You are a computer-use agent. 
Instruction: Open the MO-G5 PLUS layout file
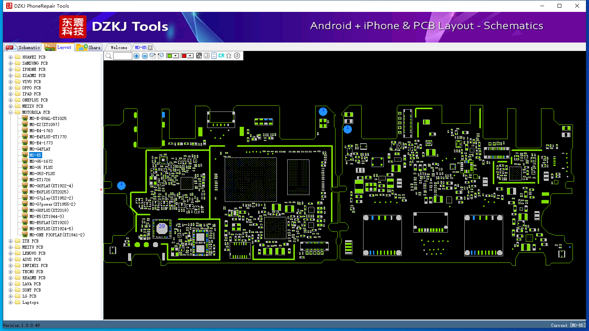[41, 167]
